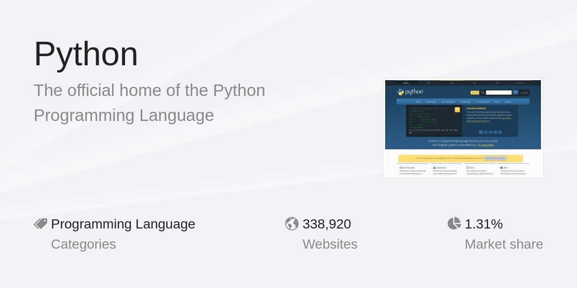Click the Download icon in the preview footer
This screenshot has height=288, width=577.
434,168
